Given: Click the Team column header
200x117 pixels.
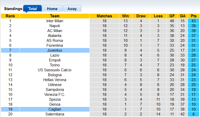Looking at the screenshot, I should [55, 16].
